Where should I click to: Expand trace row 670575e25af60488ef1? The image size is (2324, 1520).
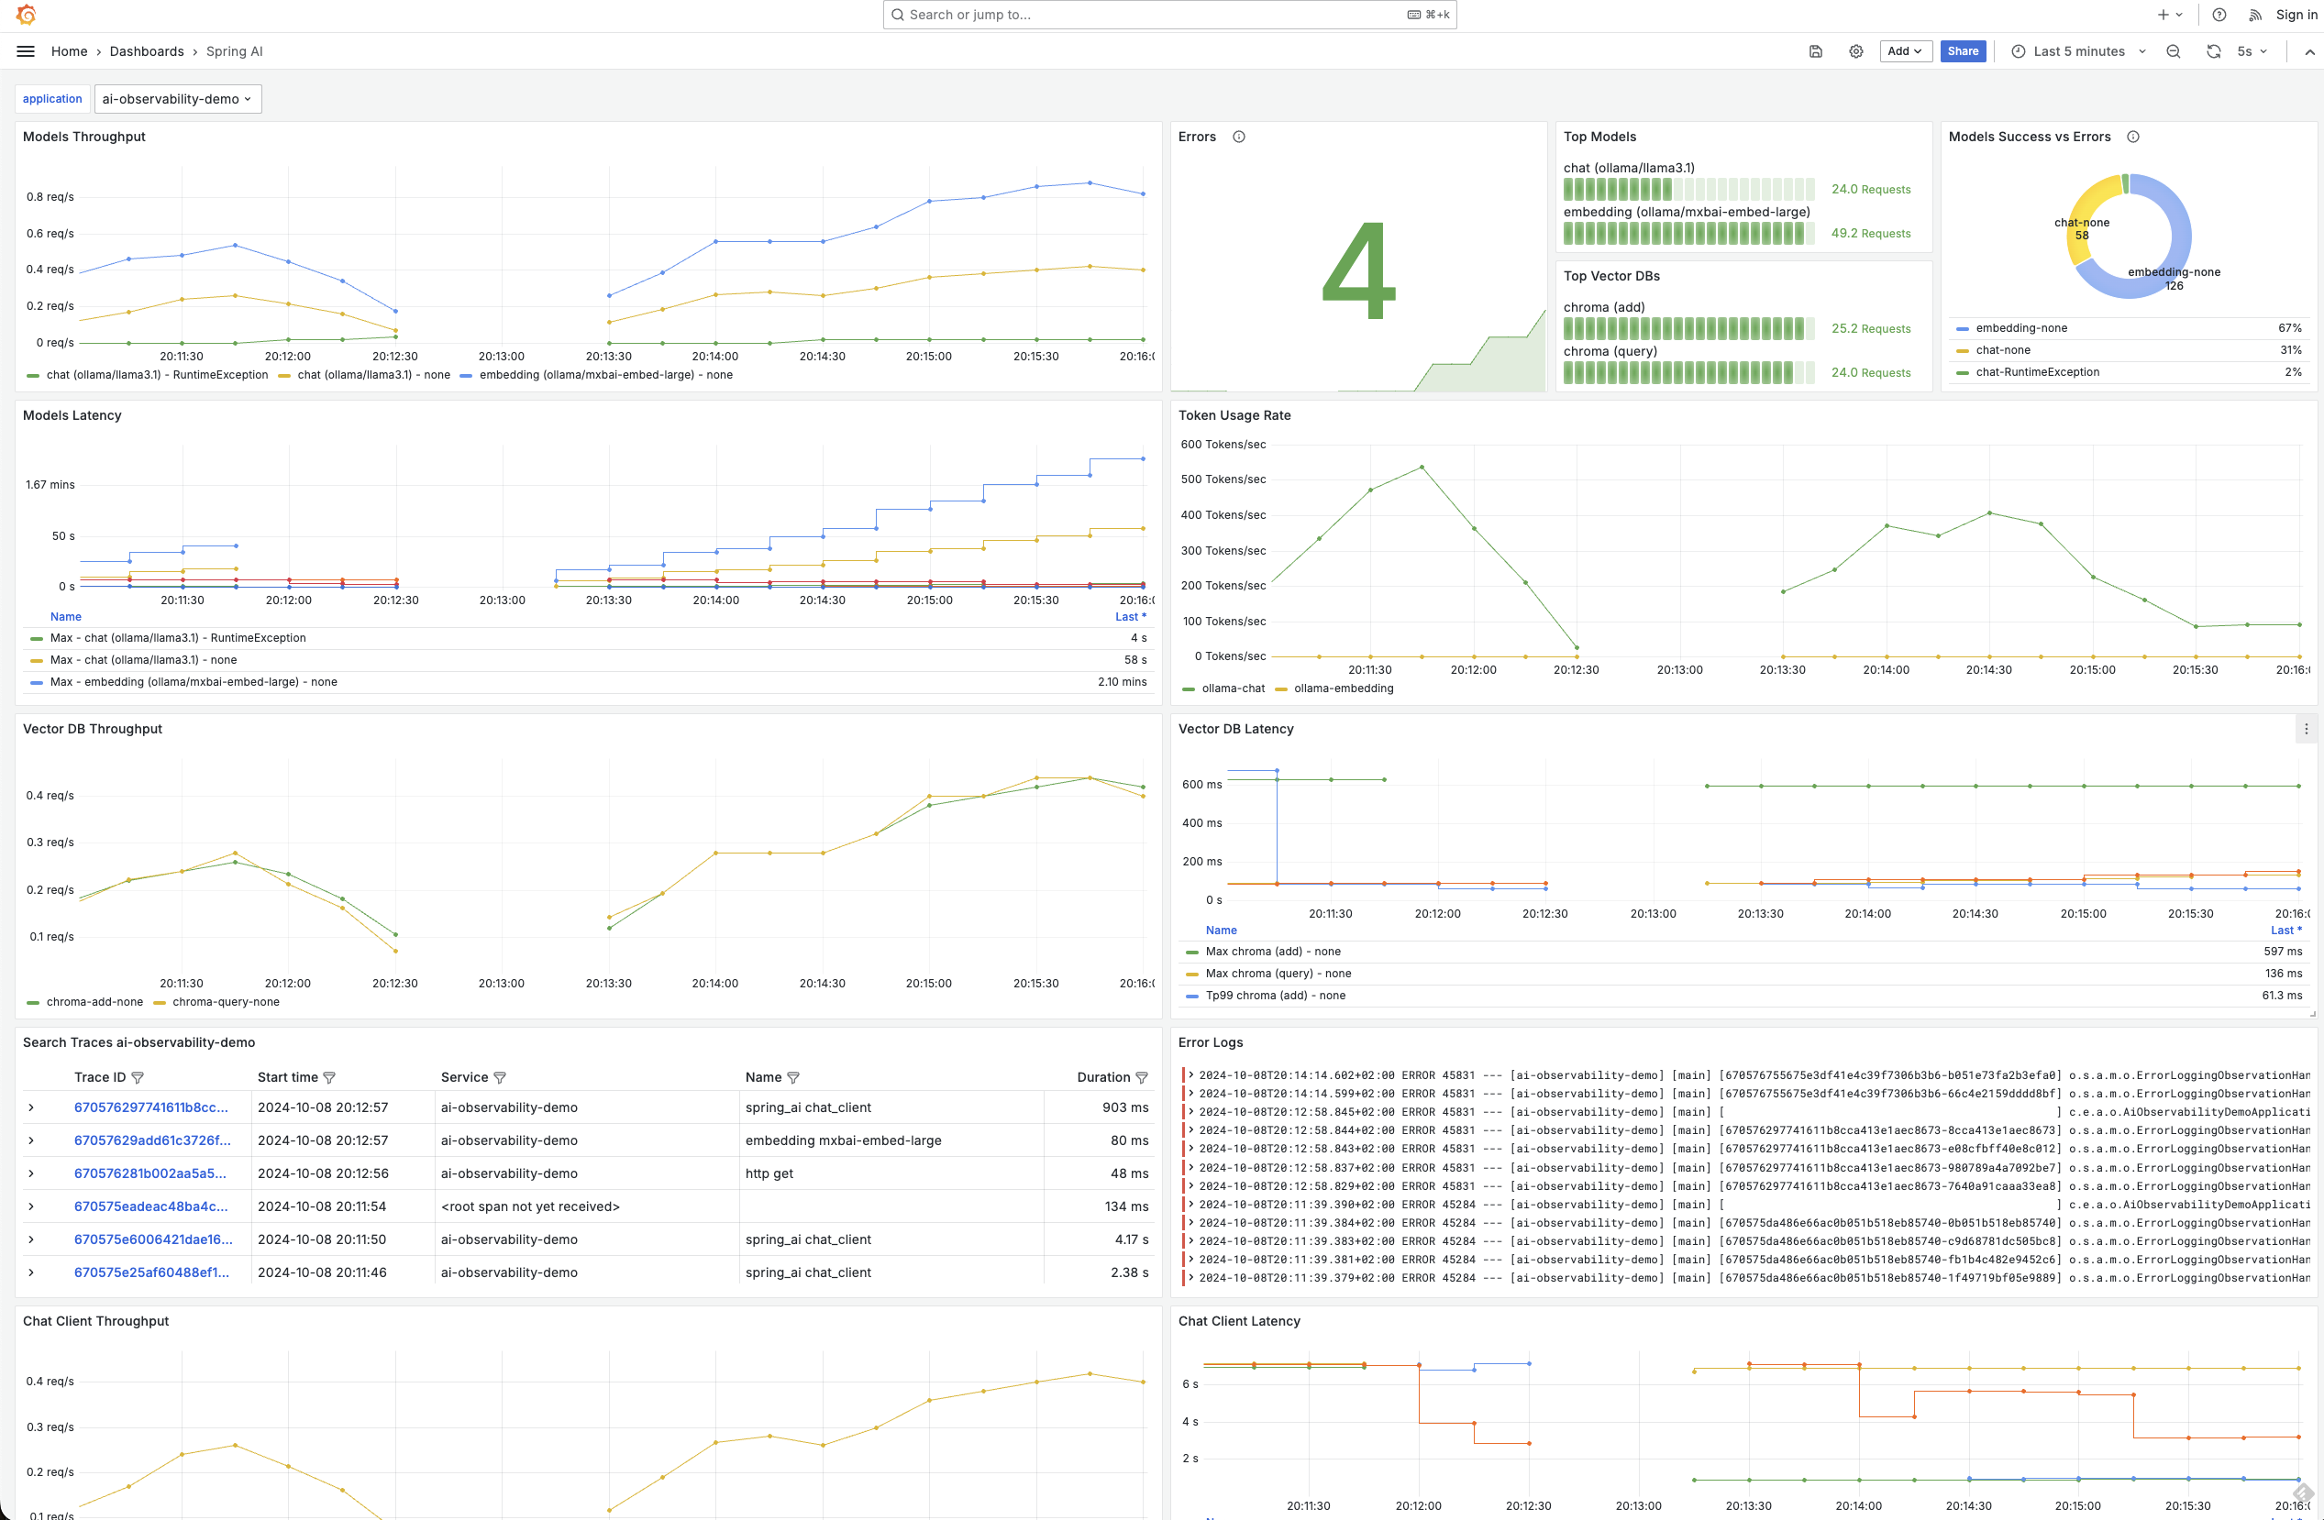tap(31, 1272)
